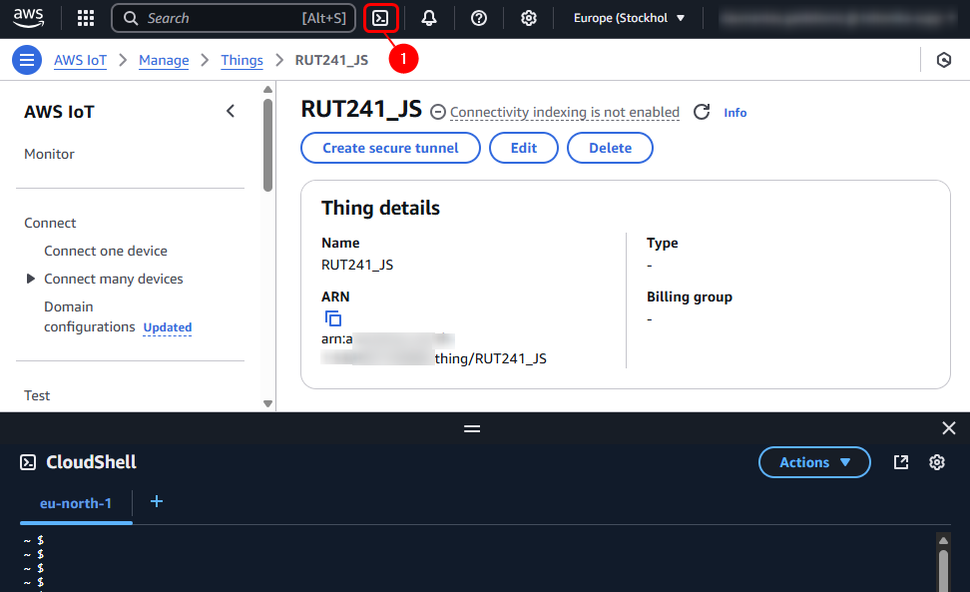970x592 pixels.
Task: Click the Create secure tunnel button
Action: (390, 148)
